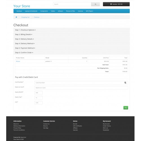141x141 pixels.
Task: Open the Privacy Policy footer link
Action: coord(17,128)
